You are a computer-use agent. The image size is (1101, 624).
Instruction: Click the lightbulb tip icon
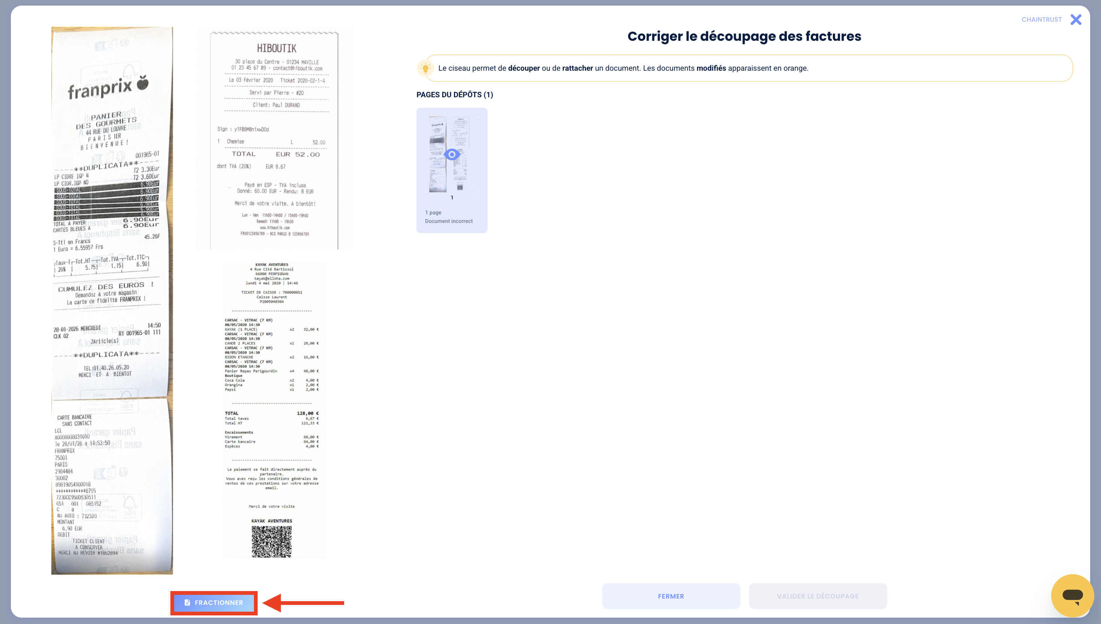pos(425,68)
